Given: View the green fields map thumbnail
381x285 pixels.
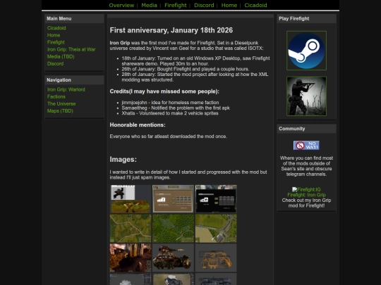Looking at the screenshot, I should (x=131, y=228).
